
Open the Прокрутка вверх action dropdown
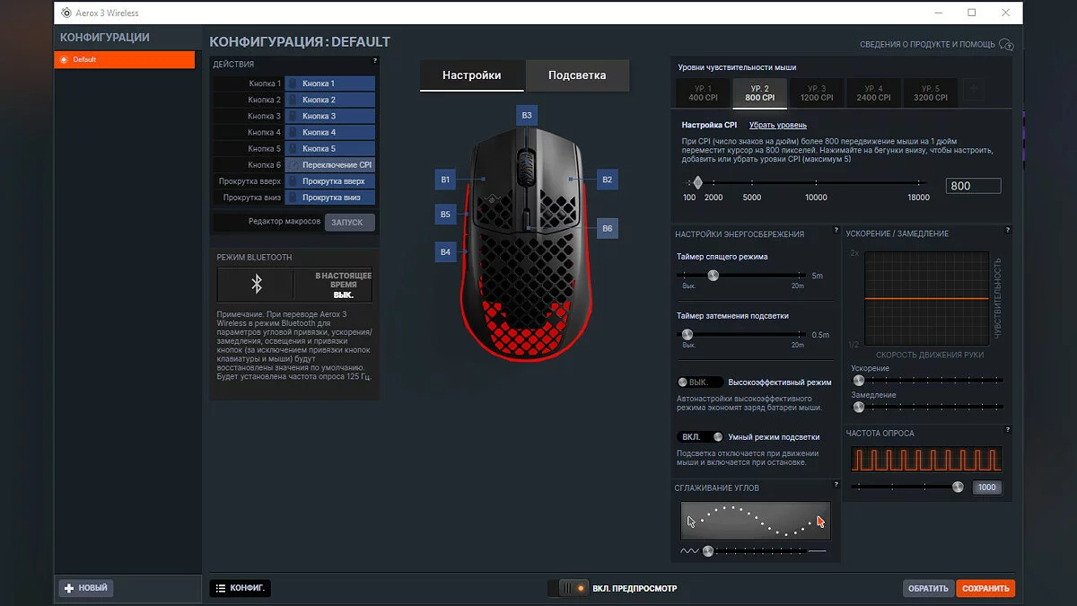tap(329, 181)
